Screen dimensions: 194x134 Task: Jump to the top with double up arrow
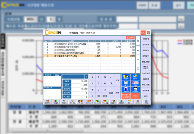[138, 41]
